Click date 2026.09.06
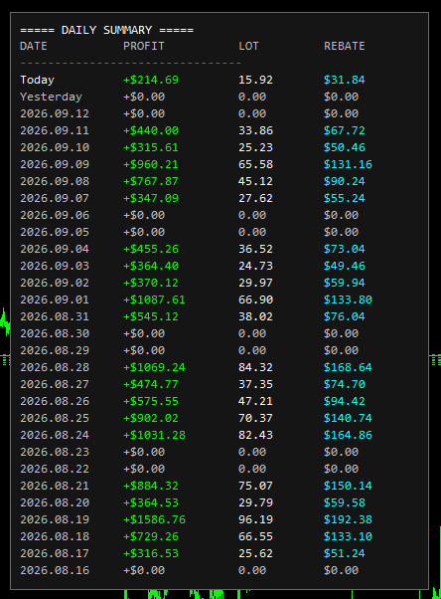 point(55,215)
